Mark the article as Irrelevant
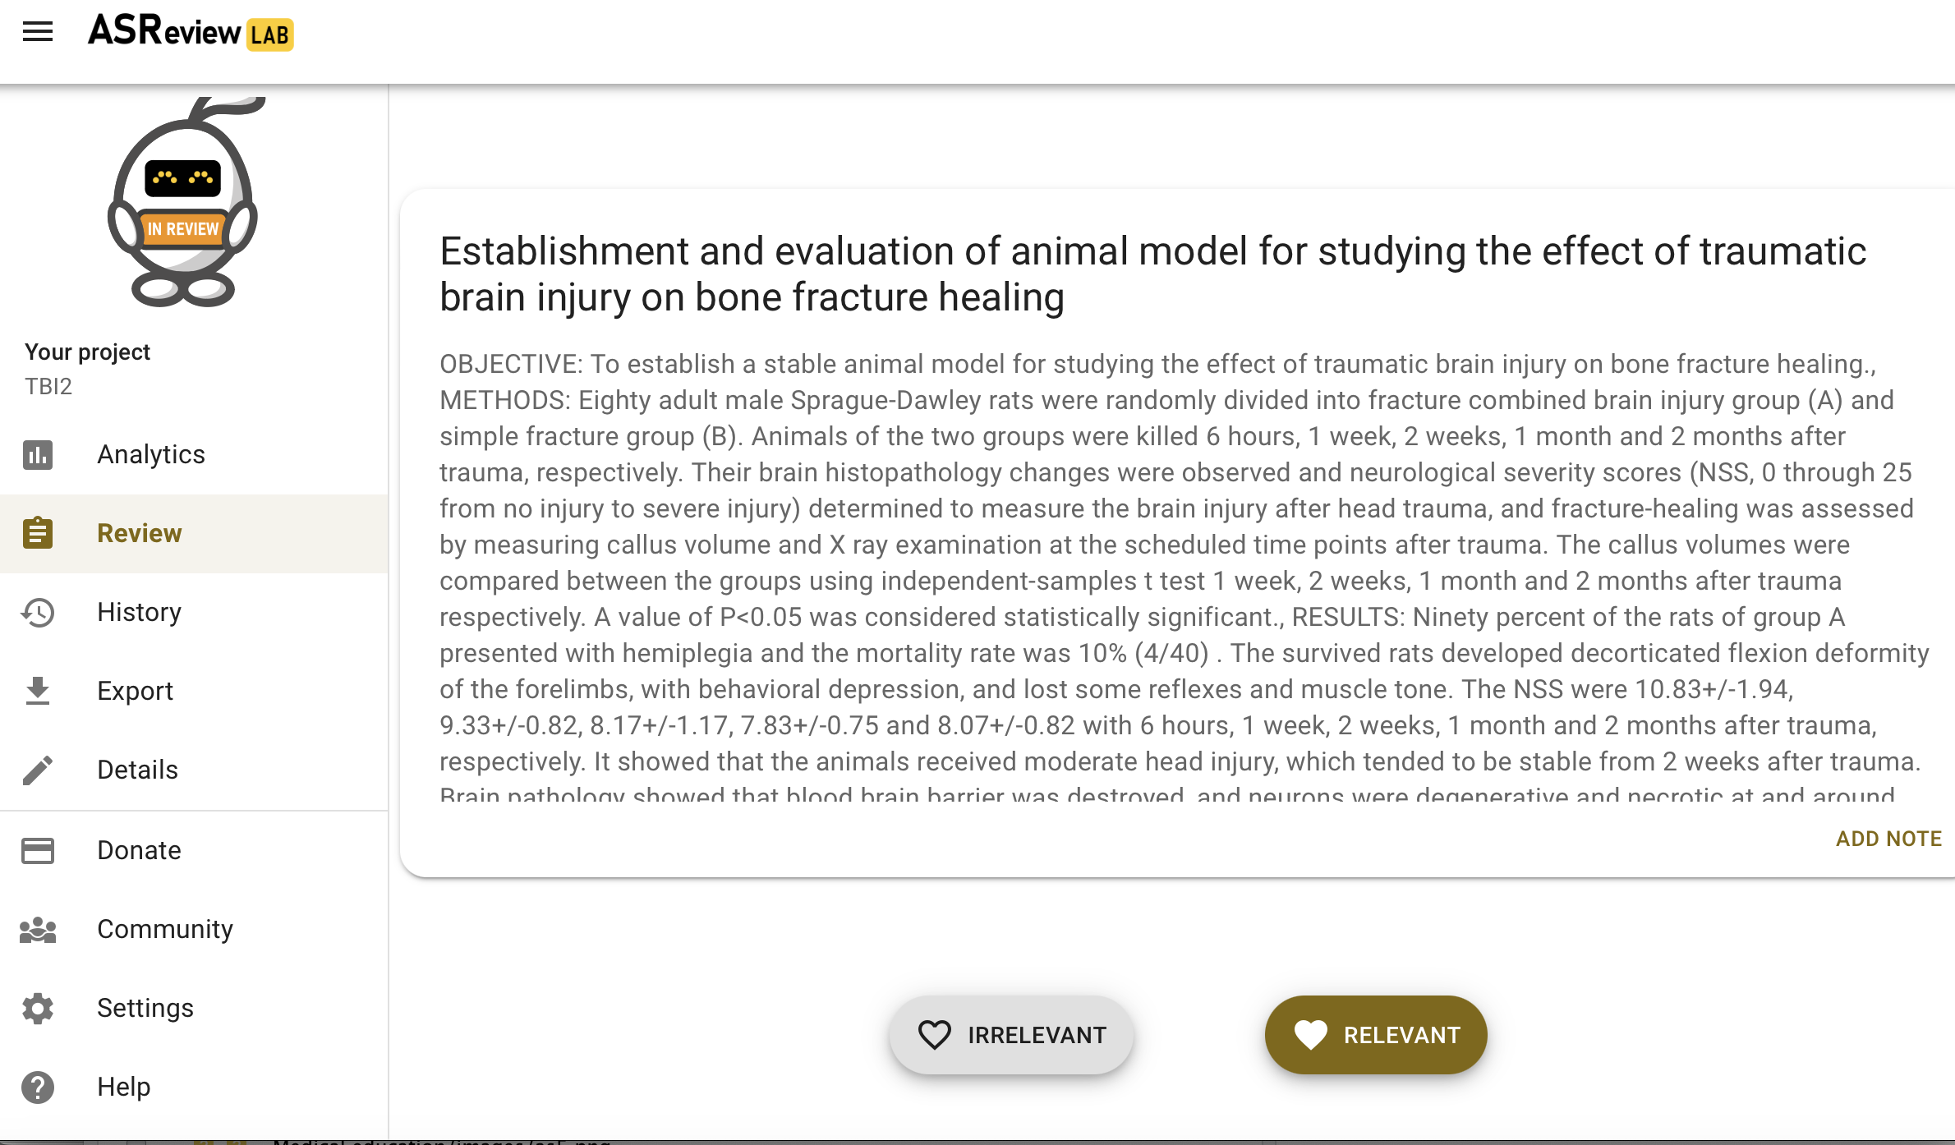Image resolution: width=1955 pixels, height=1145 pixels. tap(1011, 1035)
